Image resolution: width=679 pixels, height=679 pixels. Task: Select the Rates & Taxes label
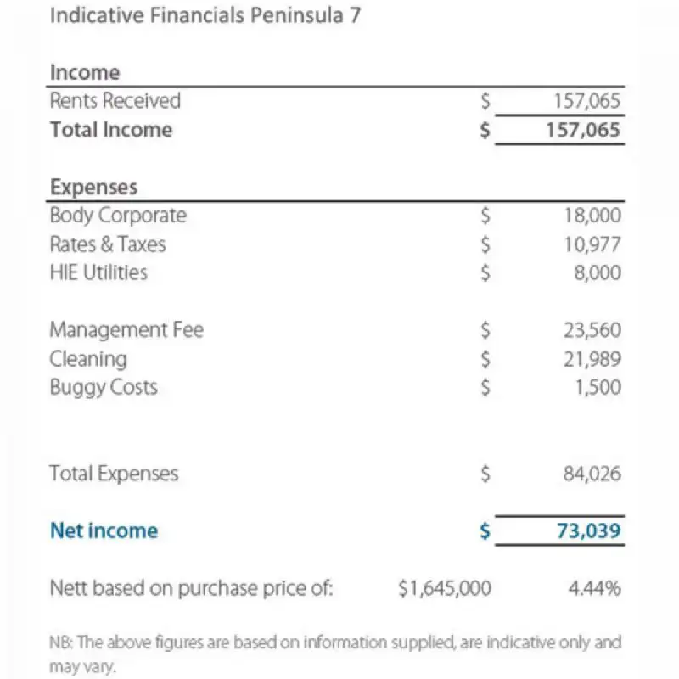108,244
